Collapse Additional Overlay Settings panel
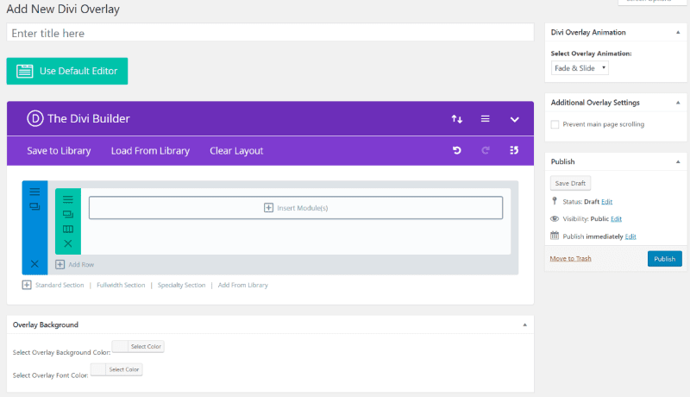Viewport: 690px width, 397px height. (678, 103)
